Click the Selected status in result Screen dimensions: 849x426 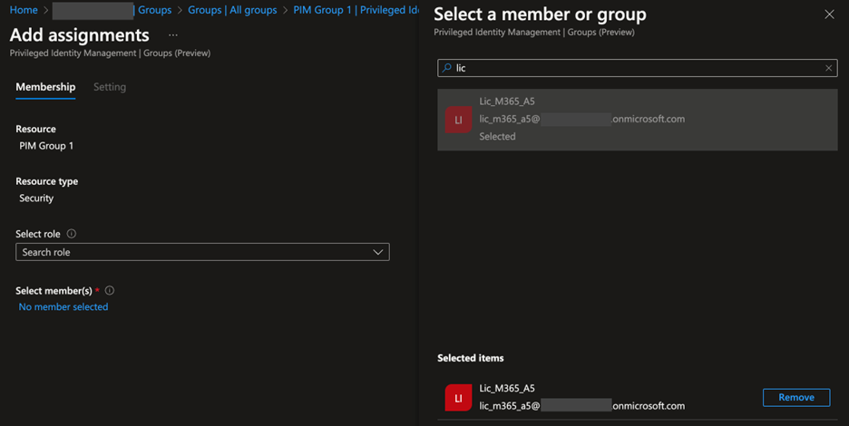pyautogui.click(x=497, y=136)
